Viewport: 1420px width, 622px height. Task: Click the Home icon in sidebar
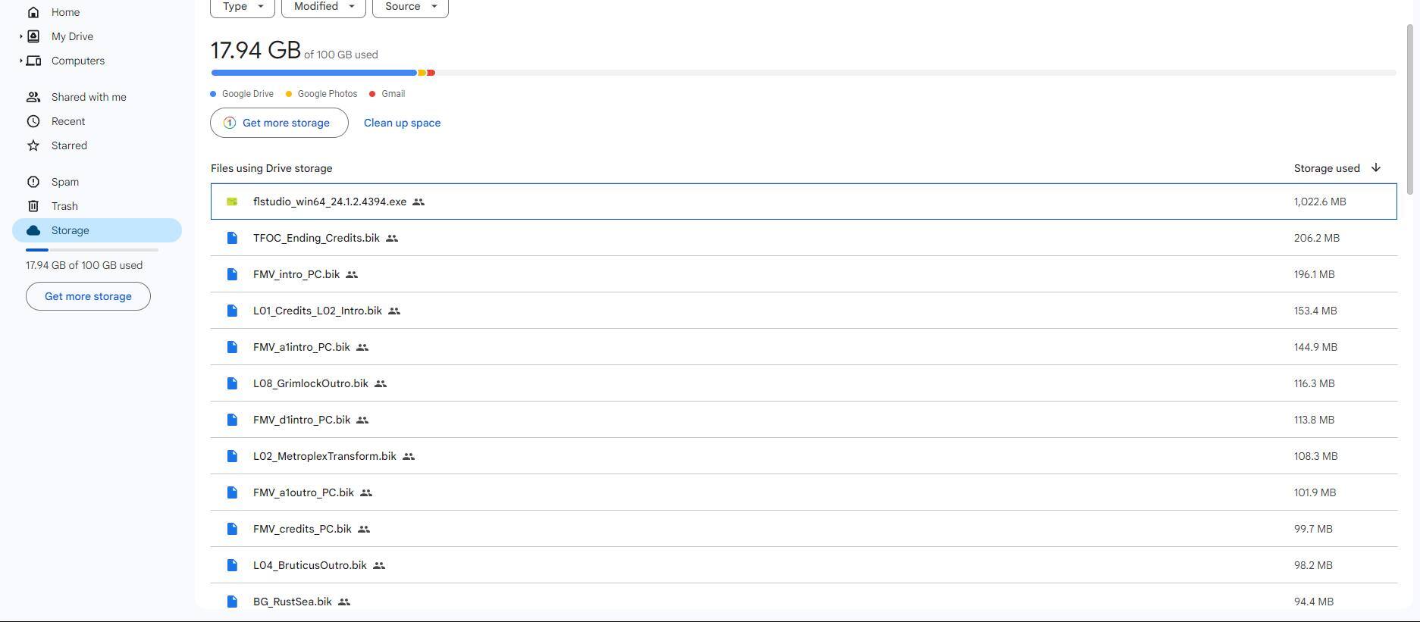pyautogui.click(x=33, y=12)
